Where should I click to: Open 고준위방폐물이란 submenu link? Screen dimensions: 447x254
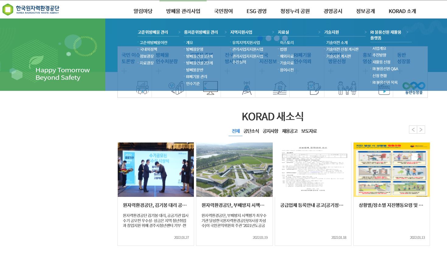153,43
